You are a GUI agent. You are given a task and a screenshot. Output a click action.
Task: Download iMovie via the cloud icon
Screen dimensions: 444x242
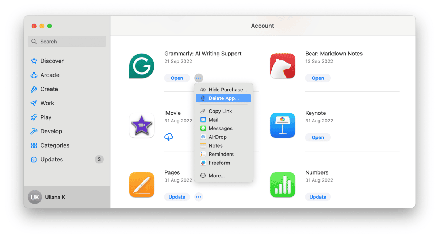click(x=169, y=137)
